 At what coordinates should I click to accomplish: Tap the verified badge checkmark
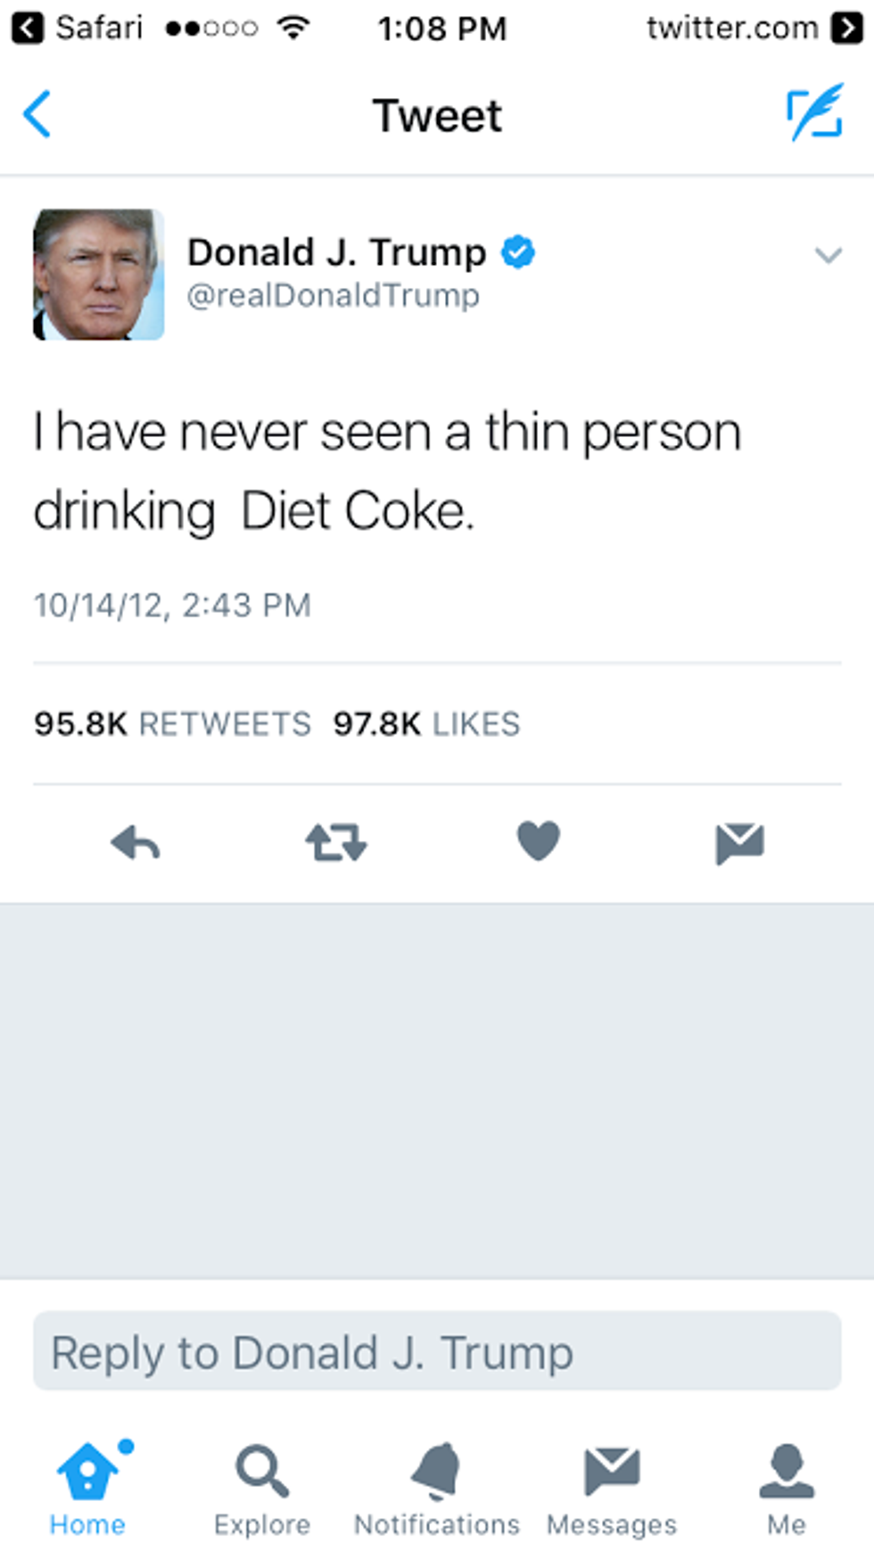coord(517,252)
